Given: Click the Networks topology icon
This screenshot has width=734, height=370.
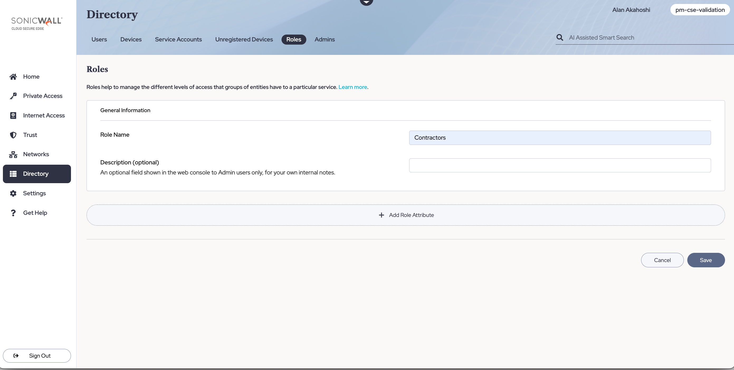Looking at the screenshot, I should [13, 154].
